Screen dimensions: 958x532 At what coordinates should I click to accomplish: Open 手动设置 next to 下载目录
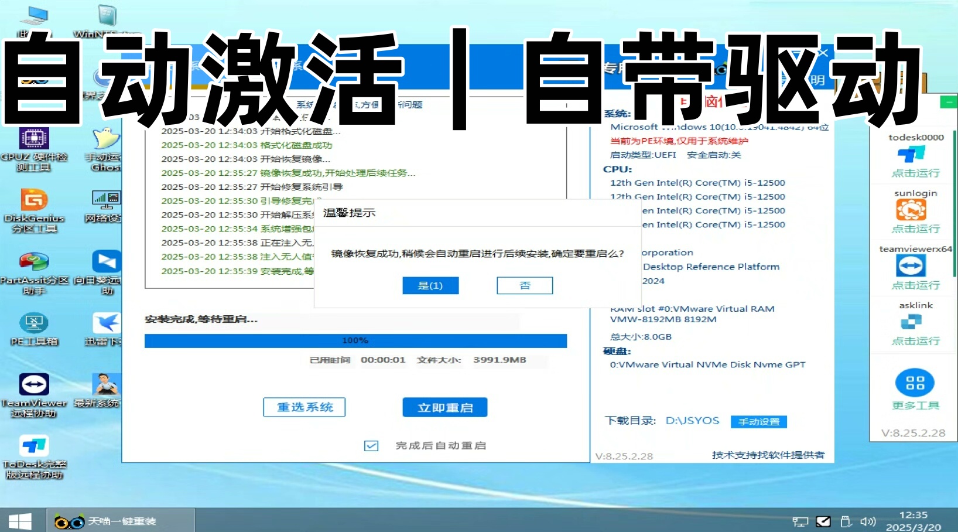coord(758,421)
